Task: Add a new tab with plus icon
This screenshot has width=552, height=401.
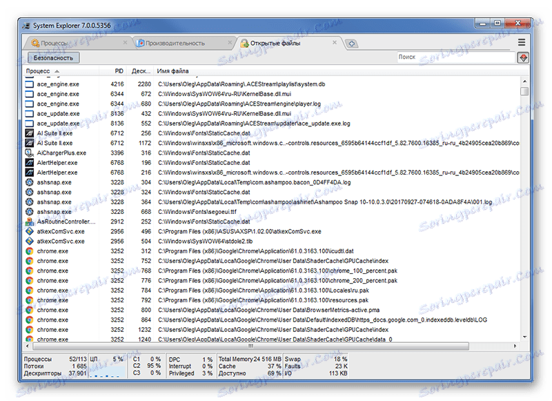Action: coord(351,43)
